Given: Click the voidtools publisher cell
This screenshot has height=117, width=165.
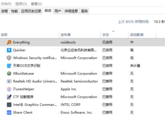Looking at the screenshot, I should (68, 42).
